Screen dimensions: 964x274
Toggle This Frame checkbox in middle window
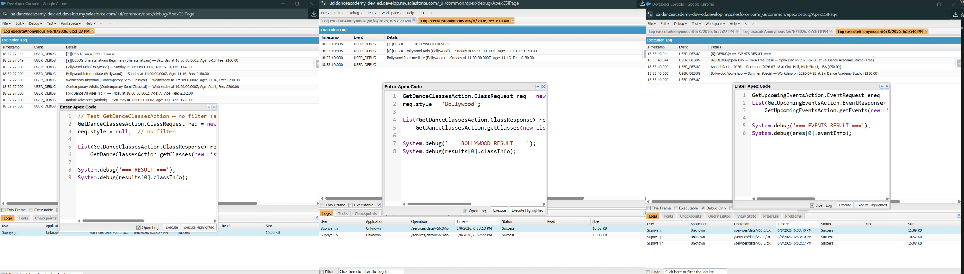[323, 205]
